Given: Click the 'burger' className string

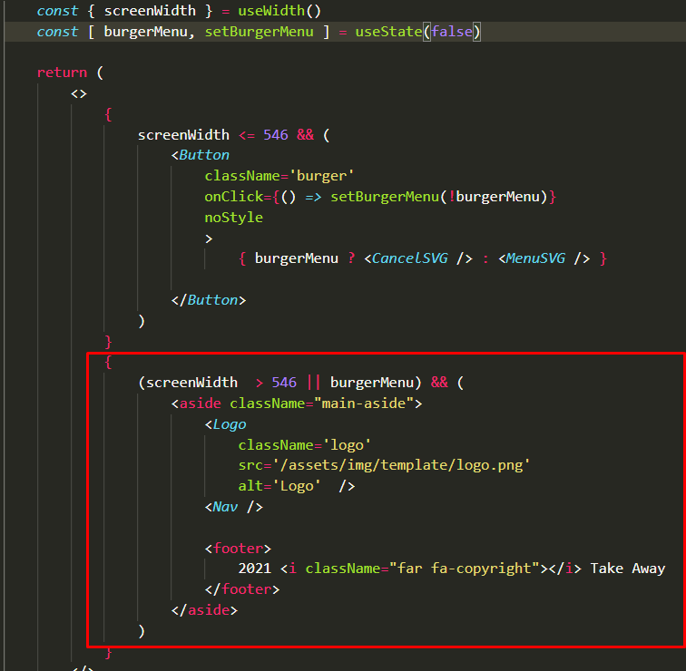Looking at the screenshot, I should click(321, 176).
